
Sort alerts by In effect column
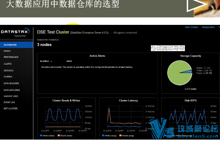[46, 61]
